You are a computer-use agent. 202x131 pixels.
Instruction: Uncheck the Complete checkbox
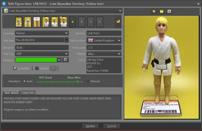click(x=15, y=68)
